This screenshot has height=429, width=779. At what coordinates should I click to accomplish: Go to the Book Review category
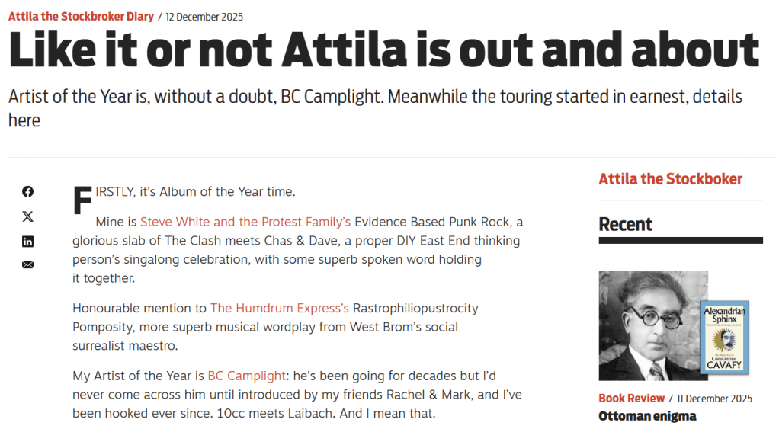pyautogui.click(x=630, y=399)
